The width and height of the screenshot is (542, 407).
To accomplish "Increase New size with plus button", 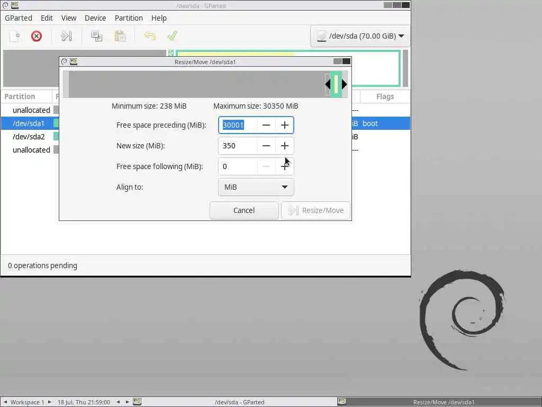I will pyautogui.click(x=284, y=146).
